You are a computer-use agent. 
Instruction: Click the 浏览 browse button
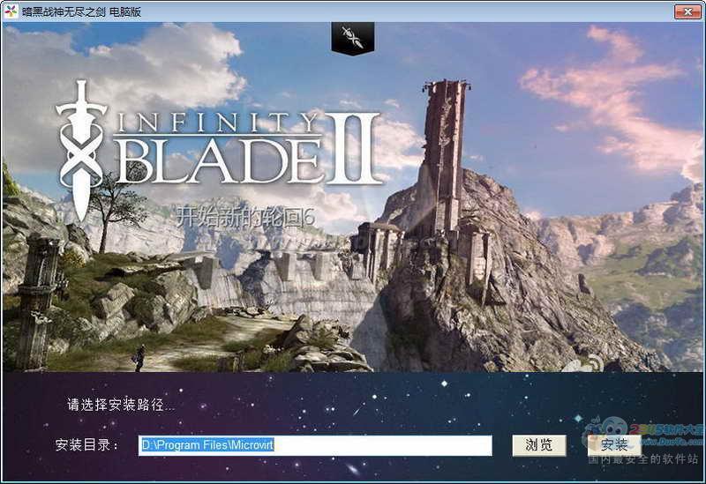pos(539,445)
